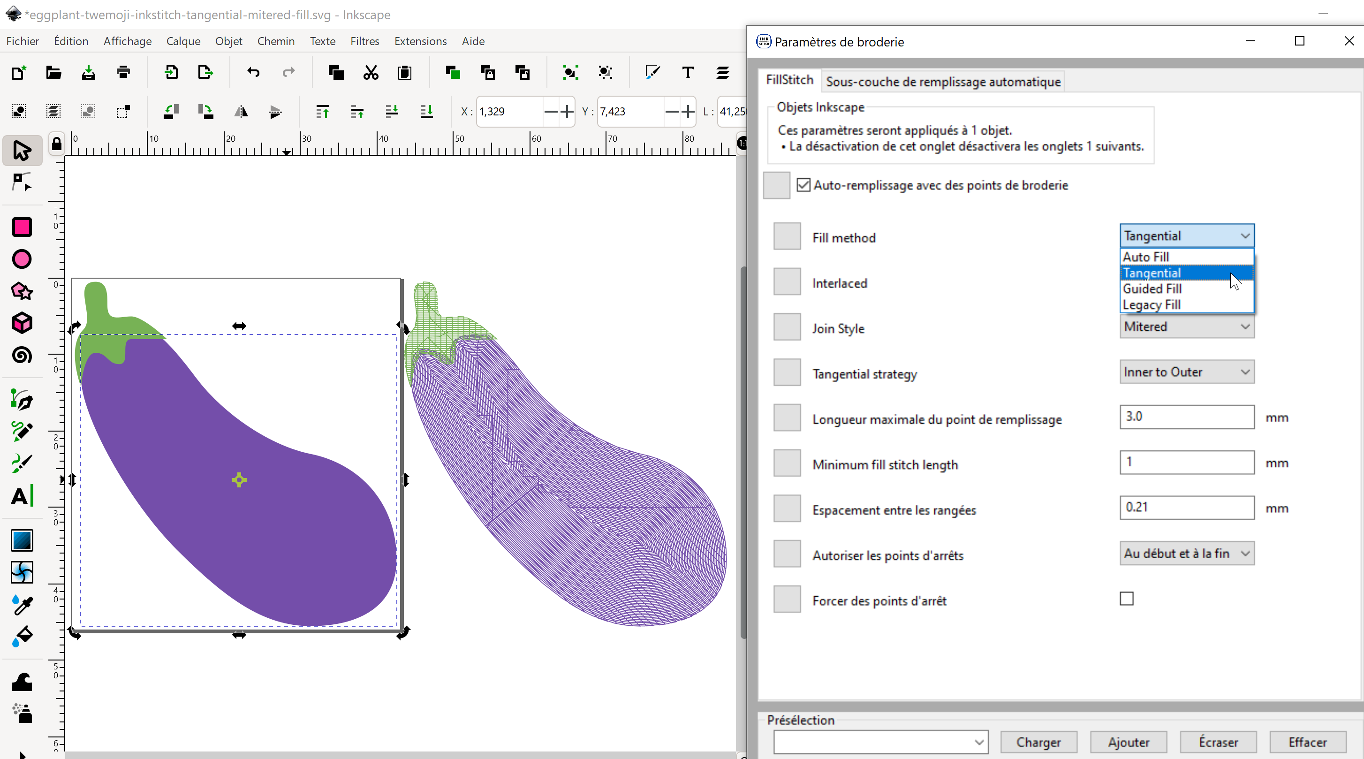Pick the Calligraphy pen tool
The width and height of the screenshot is (1364, 759).
[22, 463]
